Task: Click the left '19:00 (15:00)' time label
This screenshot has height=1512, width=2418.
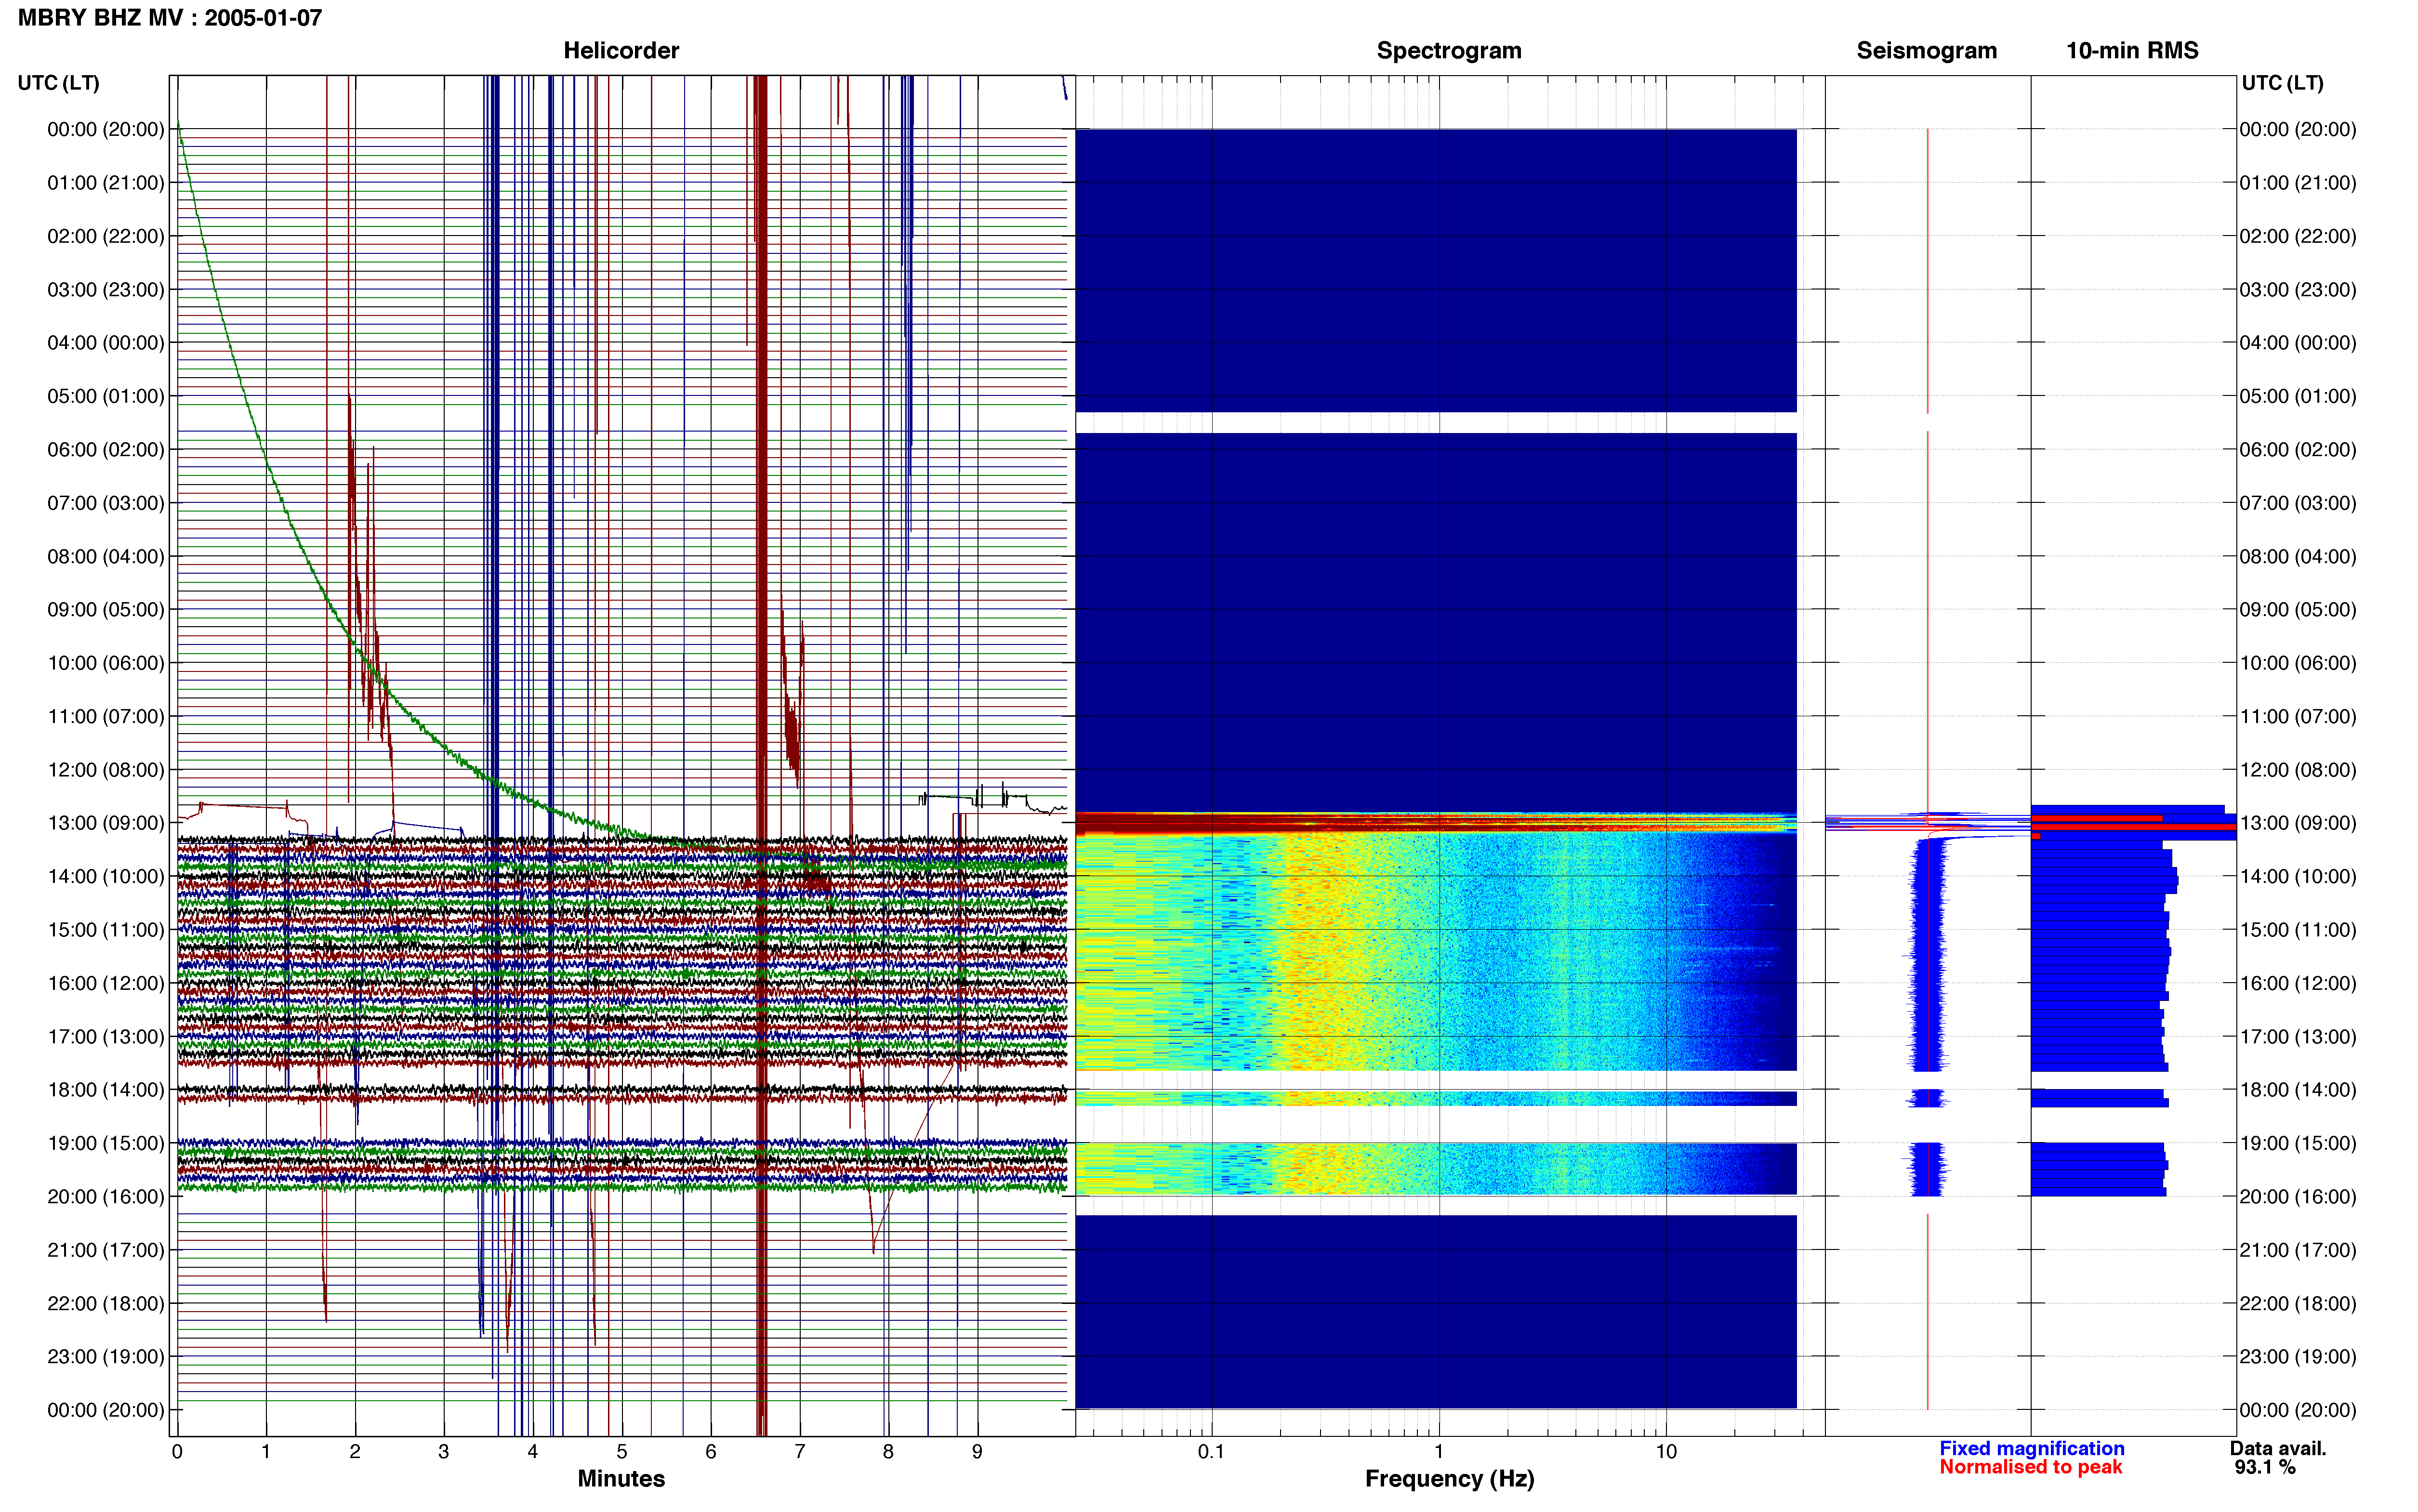Action: pos(106,1143)
